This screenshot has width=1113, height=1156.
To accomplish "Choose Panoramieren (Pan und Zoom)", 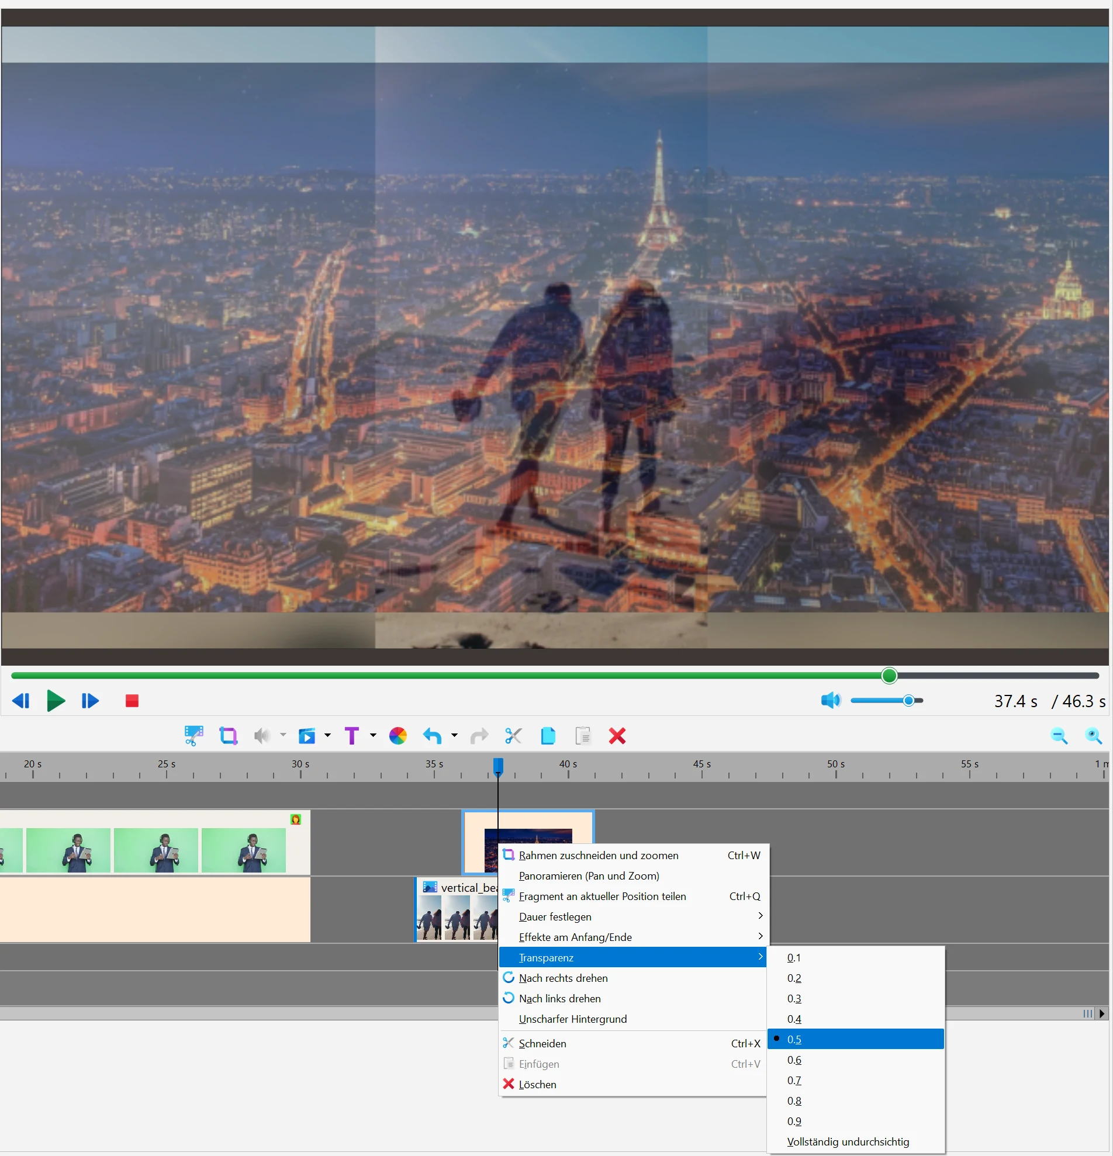I will (632, 876).
